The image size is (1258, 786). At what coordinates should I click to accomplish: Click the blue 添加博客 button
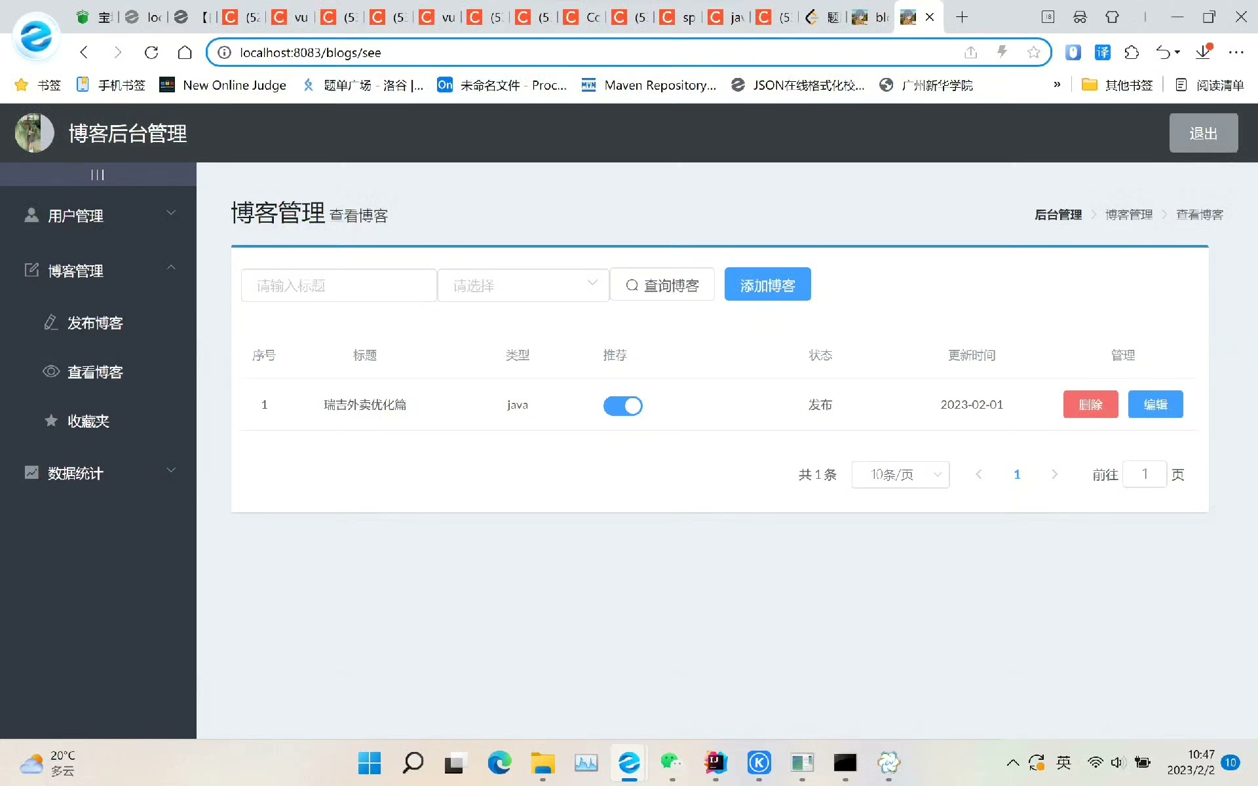pyautogui.click(x=767, y=285)
